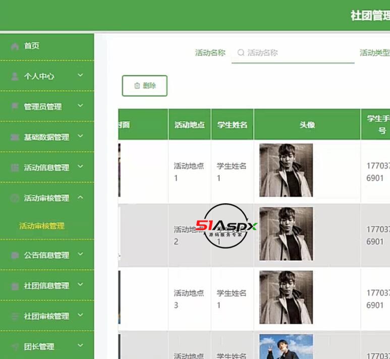
Task: Click the 学生姓名 column header
Action: [232, 125]
